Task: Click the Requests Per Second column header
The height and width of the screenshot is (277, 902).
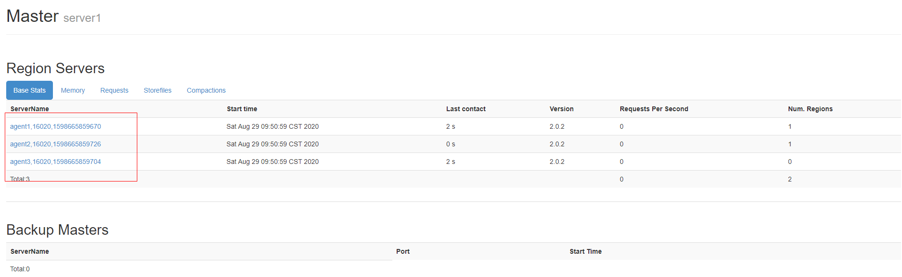Action: pyautogui.click(x=654, y=109)
